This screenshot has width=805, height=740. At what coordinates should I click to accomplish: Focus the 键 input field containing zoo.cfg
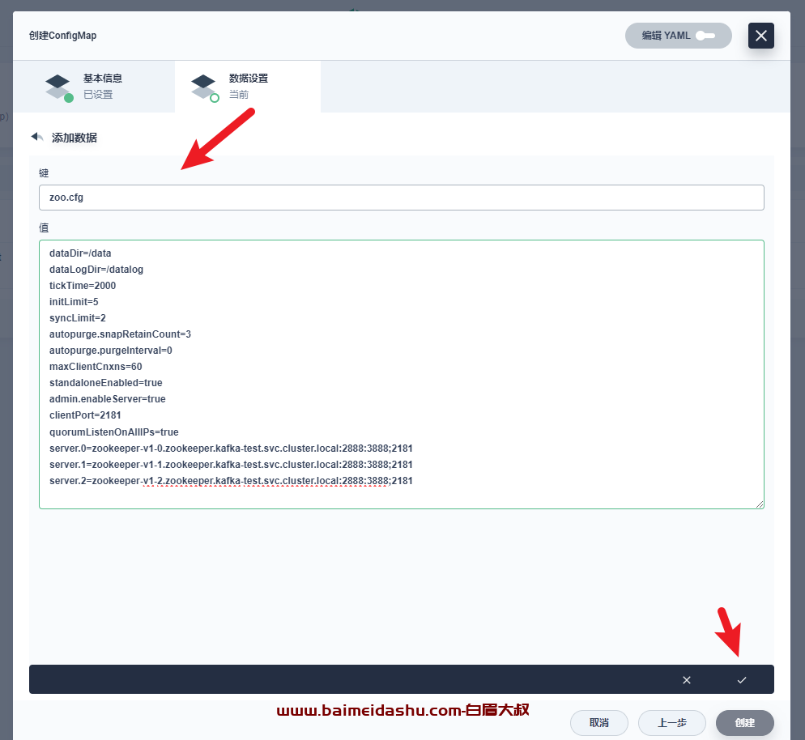402,198
